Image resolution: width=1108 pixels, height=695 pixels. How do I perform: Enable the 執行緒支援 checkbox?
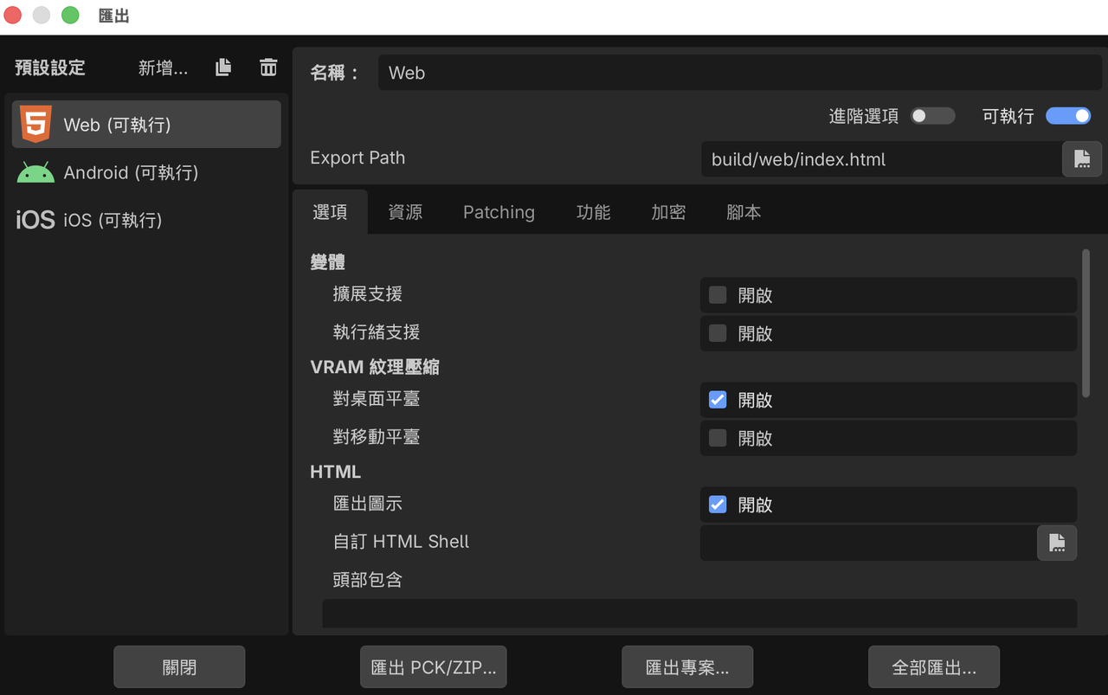(718, 333)
